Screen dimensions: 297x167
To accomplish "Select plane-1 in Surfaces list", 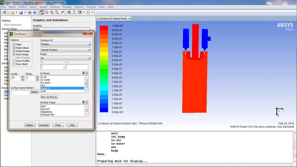I will pos(62,88).
